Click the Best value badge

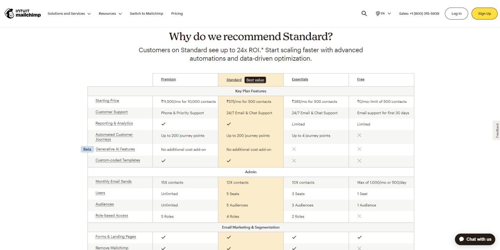click(x=255, y=80)
